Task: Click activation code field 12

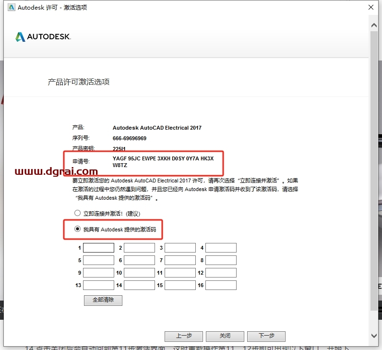Action: [x=221, y=273]
